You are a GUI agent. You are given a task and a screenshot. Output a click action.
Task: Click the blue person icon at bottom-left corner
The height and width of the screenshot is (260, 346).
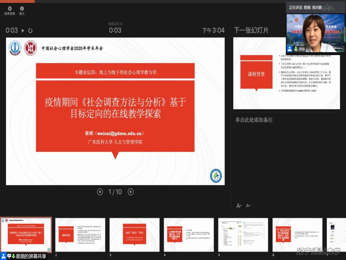[3, 256]
